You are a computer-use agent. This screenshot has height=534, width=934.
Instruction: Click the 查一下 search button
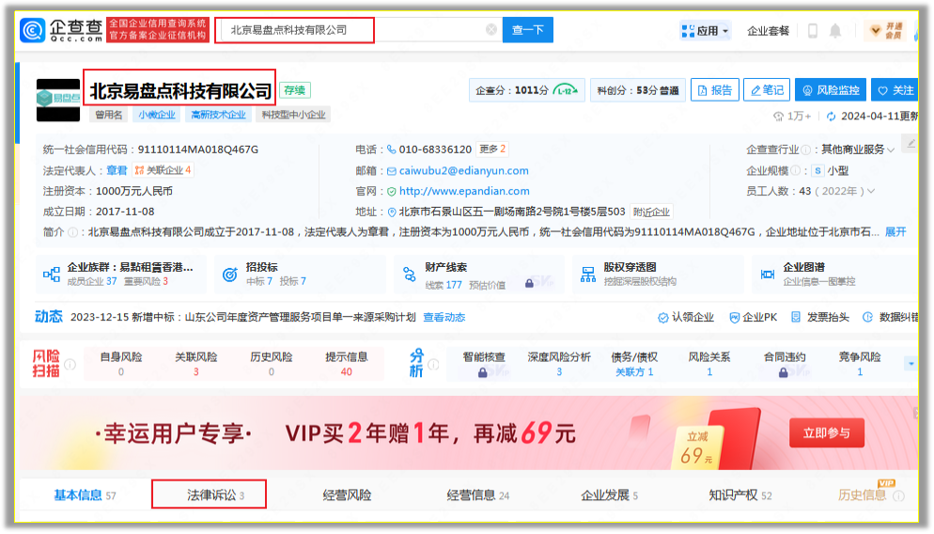[x=527, y=30]
